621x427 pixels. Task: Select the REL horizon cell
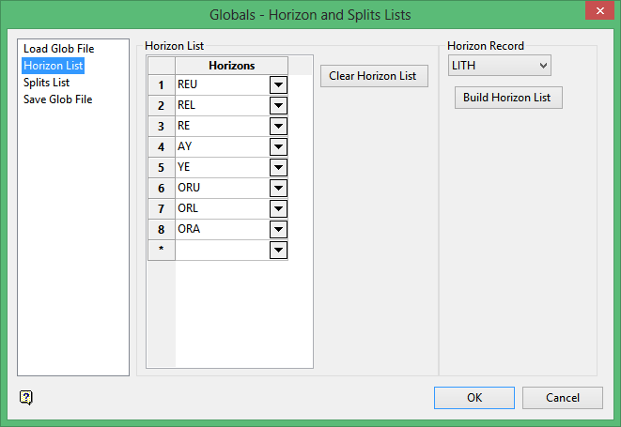click(222, 105)
